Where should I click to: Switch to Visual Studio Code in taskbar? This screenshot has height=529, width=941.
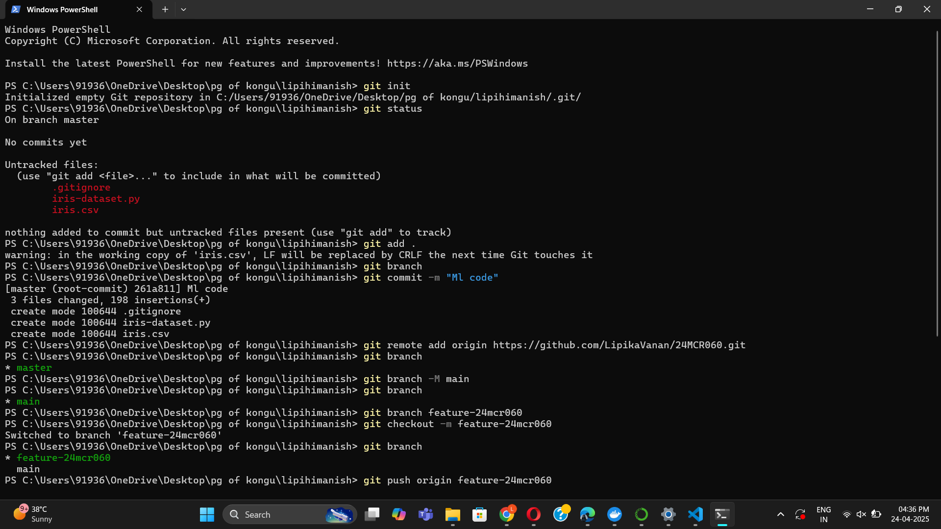click(x=695, y=514)
